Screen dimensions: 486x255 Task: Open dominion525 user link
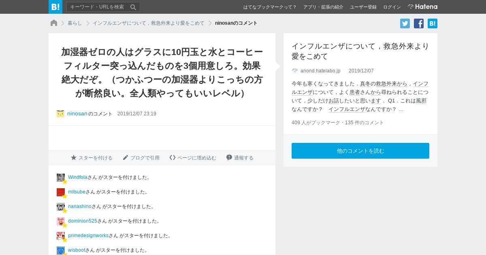pos(83,221)
